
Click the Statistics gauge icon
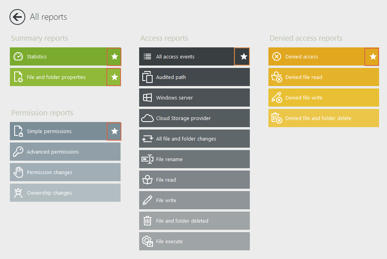(18, 57)
